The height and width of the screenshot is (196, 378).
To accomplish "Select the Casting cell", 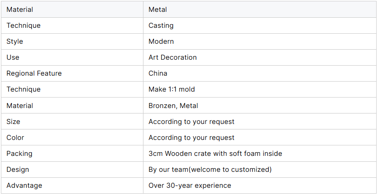I will pos(260,26).
